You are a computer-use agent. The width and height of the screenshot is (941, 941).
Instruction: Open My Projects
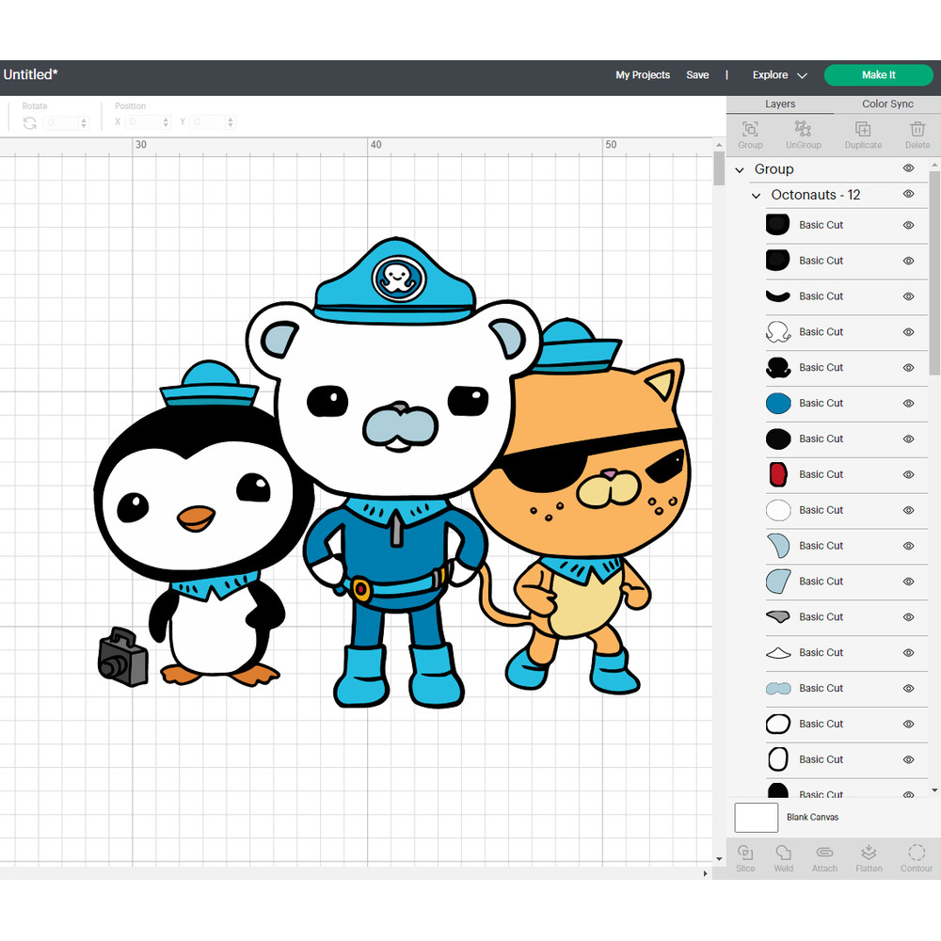(643, 74)
